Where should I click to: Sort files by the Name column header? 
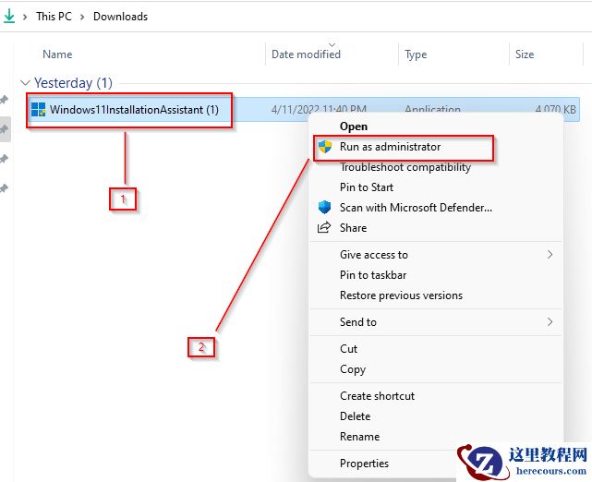(57, 54)
